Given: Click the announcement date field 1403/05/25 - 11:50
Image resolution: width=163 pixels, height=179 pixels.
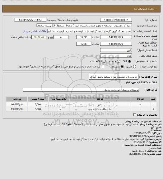Looking at the screenshot, I should point(30,20).
